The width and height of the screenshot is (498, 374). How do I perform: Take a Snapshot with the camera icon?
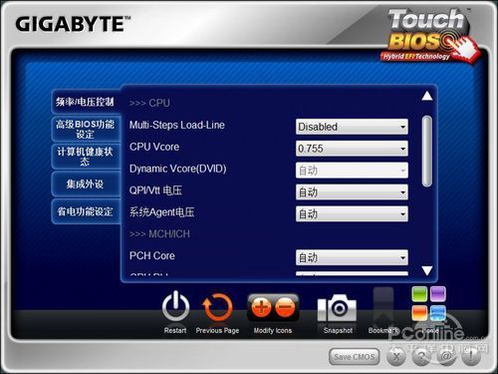click(x=337, y=308)
